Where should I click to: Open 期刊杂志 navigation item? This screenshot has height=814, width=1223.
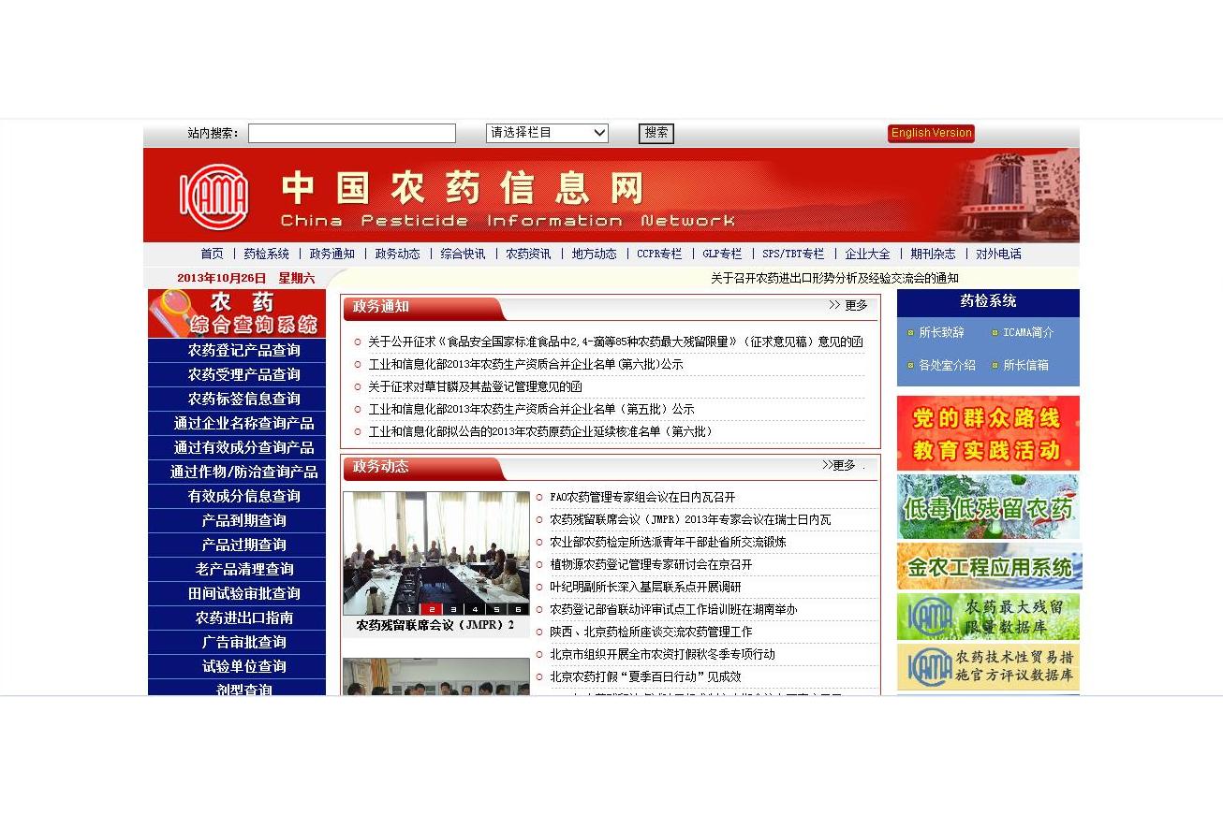tap(934, 254)
